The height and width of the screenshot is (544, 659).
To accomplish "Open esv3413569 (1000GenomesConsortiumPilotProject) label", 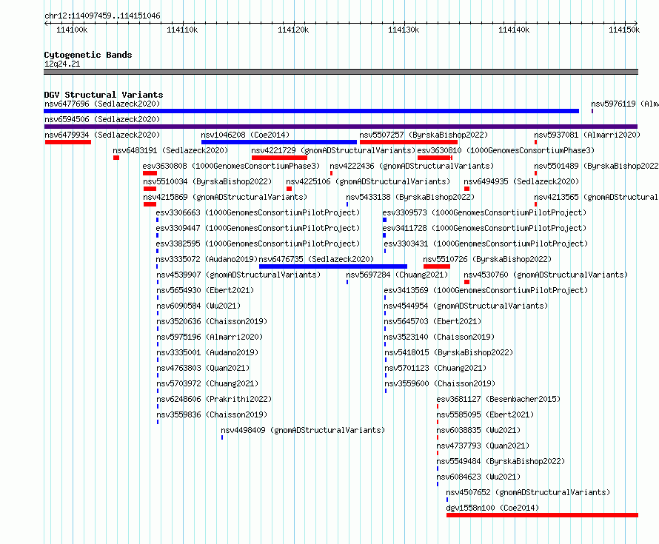I will click(486, 290).
